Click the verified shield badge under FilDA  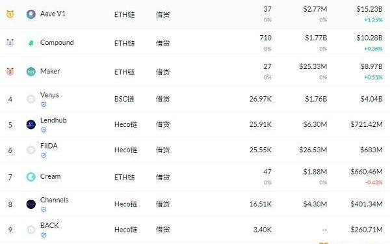point(44,156)
